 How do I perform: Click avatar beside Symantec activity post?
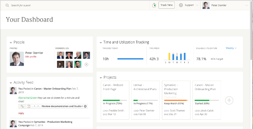13,123
